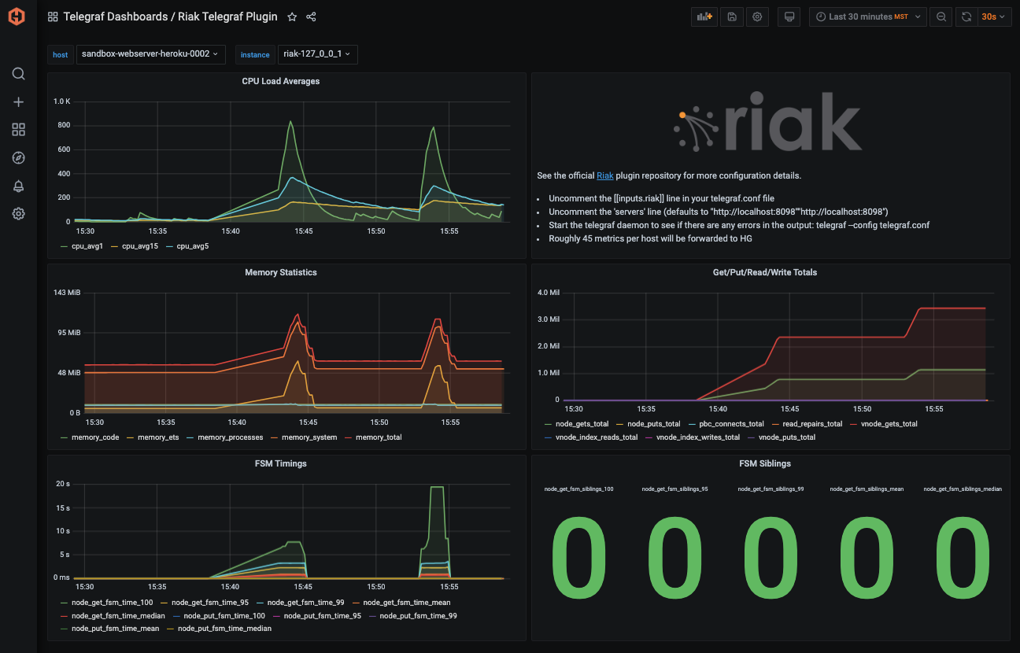Open the Hosted Graphite home logo
1020x653 pixels.
pos(17,17)
